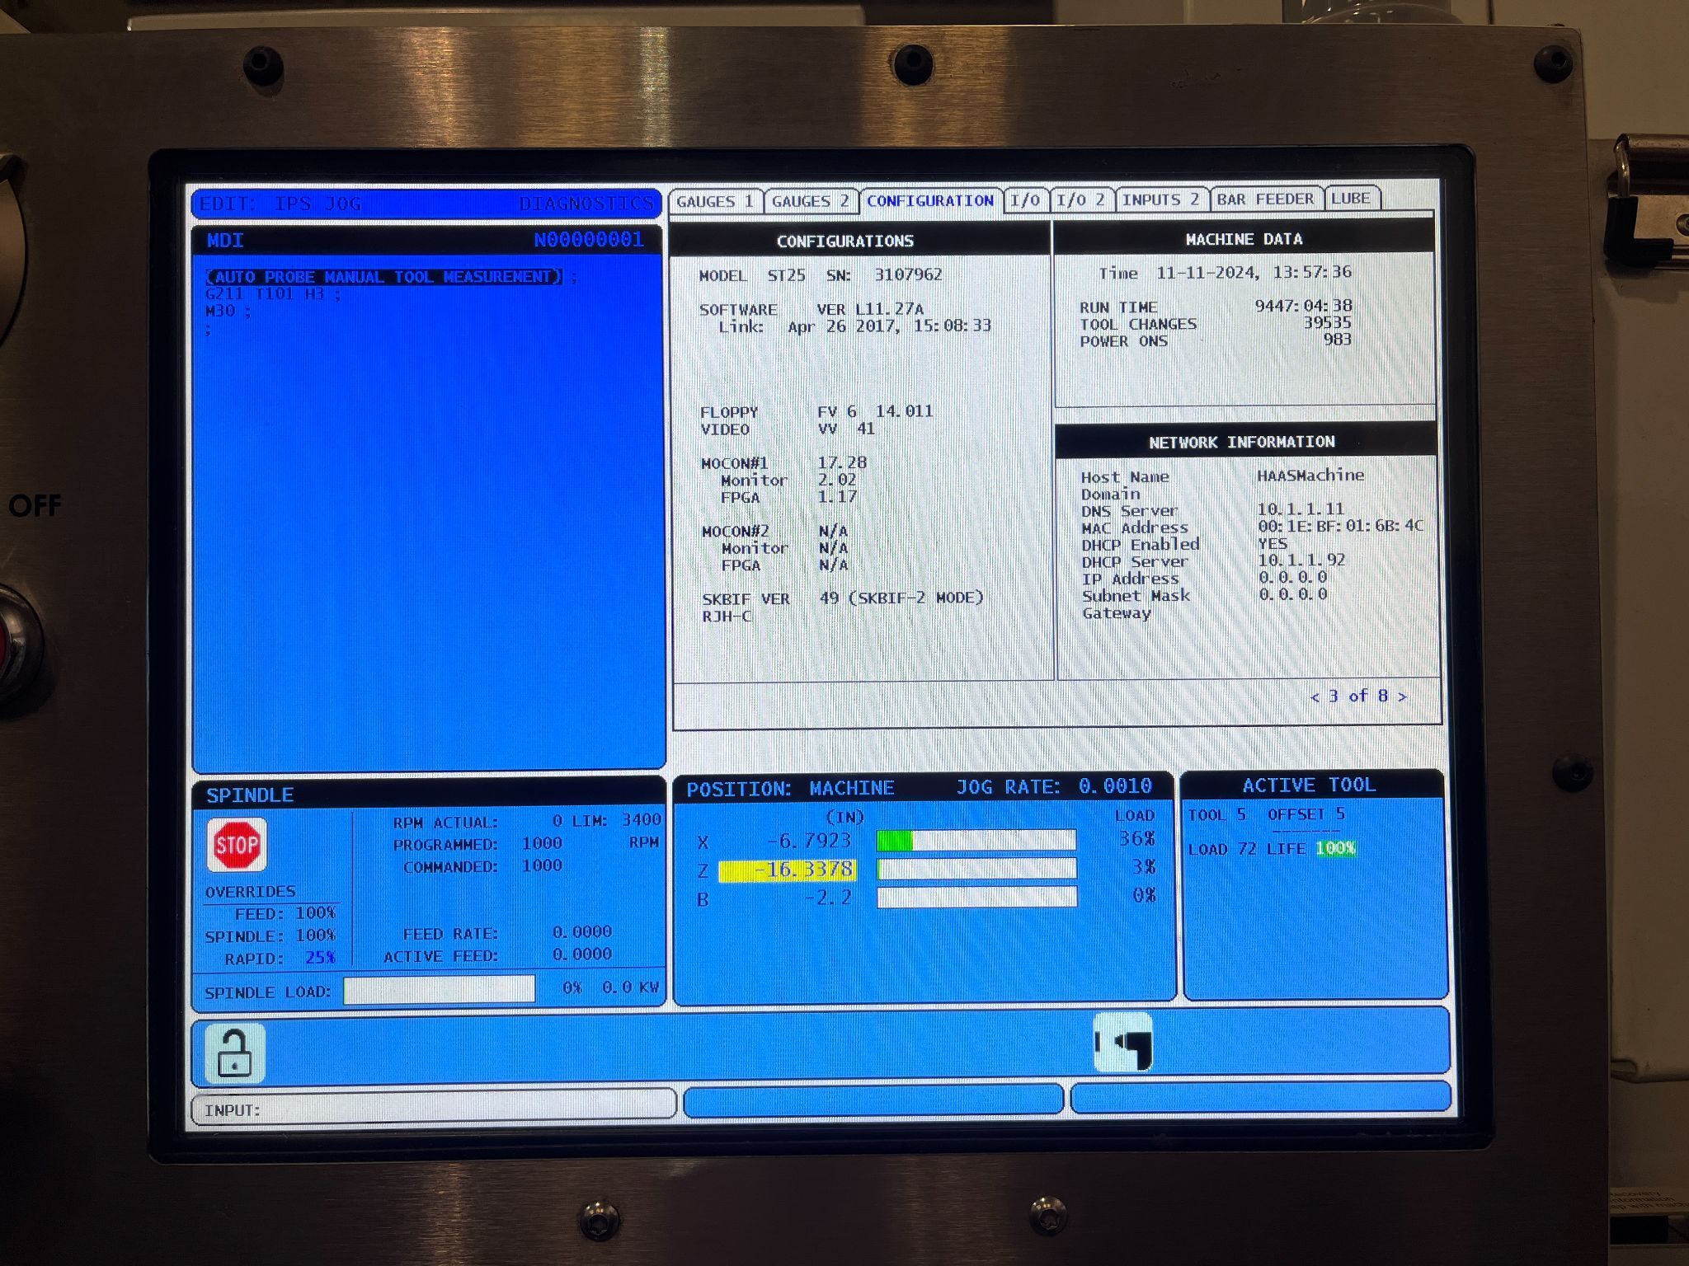Click the serial number 3107962

[908, 274]
